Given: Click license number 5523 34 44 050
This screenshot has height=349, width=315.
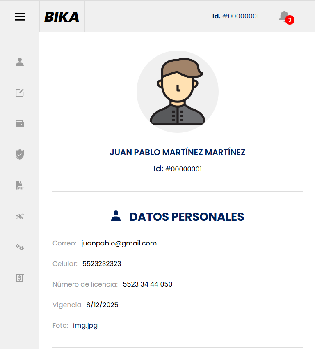Looking at the screenshot, I should click(148, 284).
